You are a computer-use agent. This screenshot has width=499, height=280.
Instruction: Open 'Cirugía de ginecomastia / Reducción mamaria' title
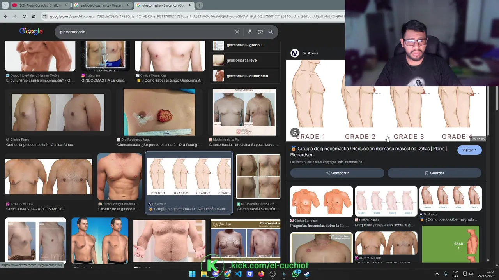(x=368, y=152)
